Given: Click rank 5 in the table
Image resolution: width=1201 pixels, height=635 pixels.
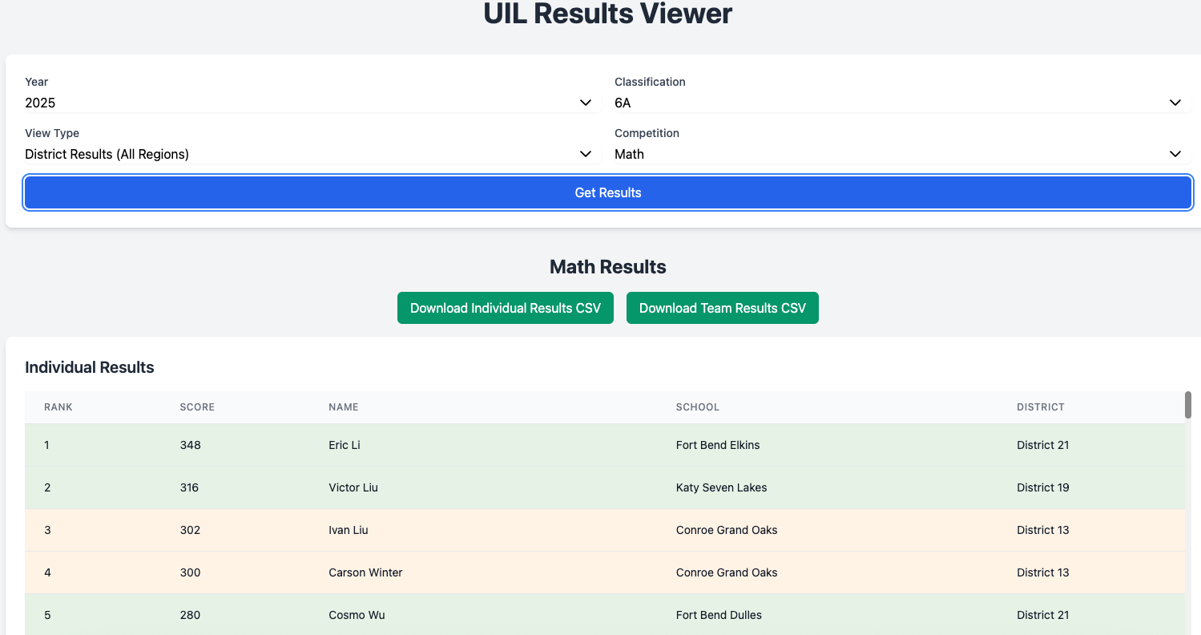Looking at the screenshot, I should (x=47, y=615).
